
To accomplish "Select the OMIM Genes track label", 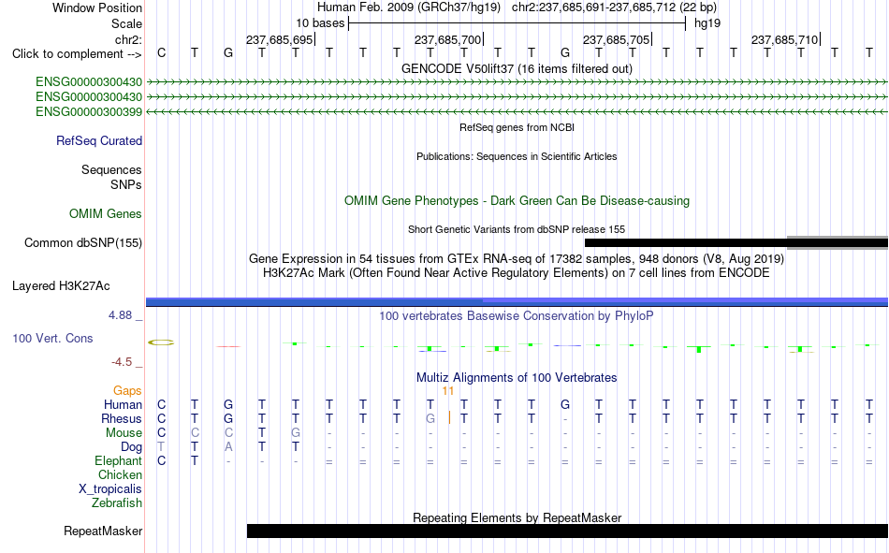I will [x=106, y=214].
